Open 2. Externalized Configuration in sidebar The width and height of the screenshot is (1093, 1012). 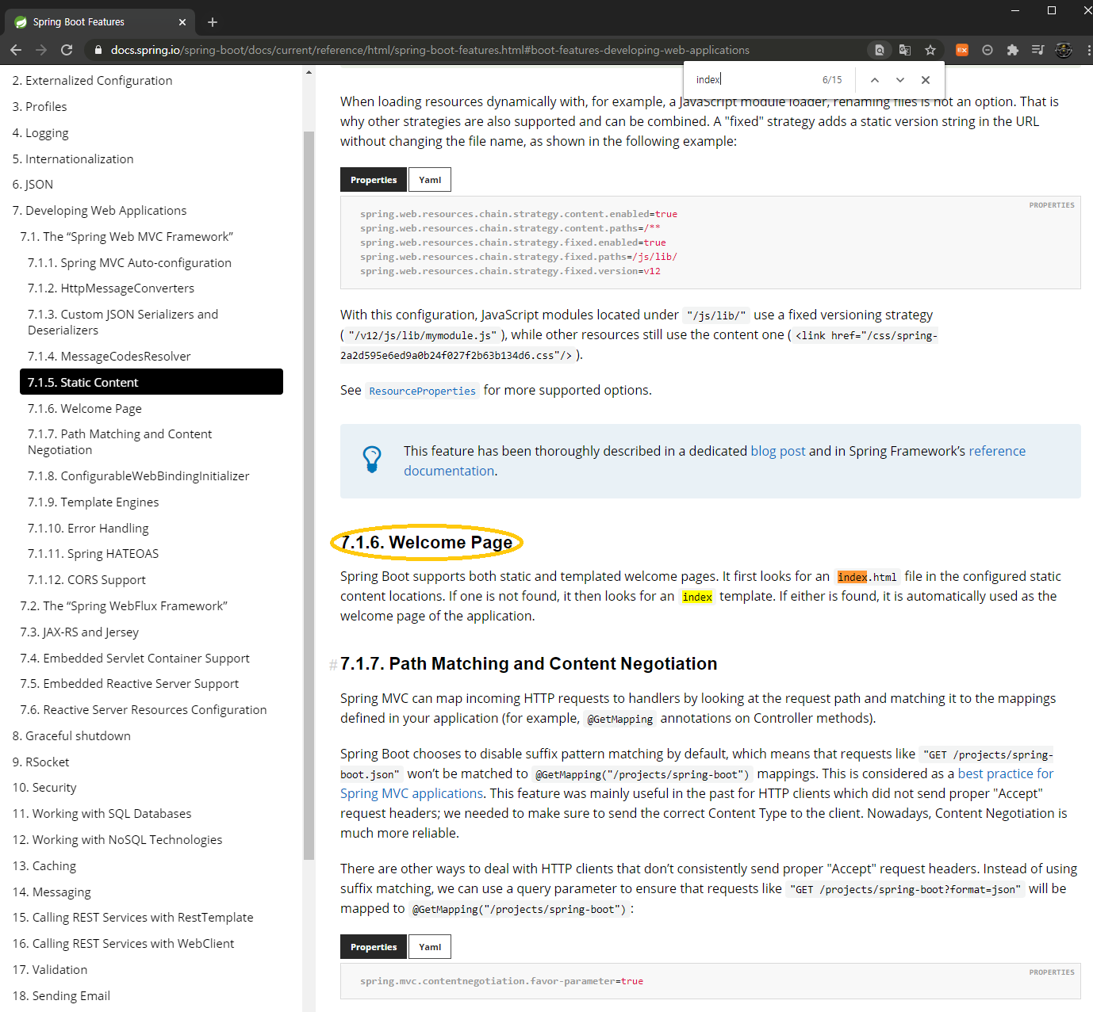click(x=92, y=81)
